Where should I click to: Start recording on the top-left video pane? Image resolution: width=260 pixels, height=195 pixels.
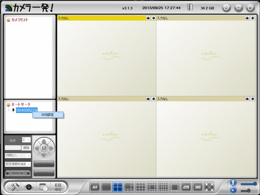pyautogui.click(x=153, y=18)
